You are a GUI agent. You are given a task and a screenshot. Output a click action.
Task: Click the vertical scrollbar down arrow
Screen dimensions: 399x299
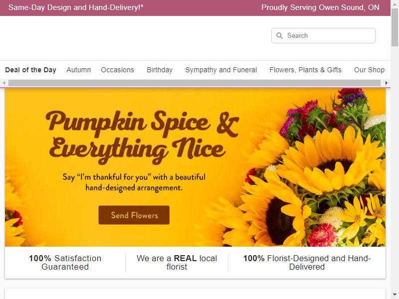pyautogui.click(x=395, y=295)
